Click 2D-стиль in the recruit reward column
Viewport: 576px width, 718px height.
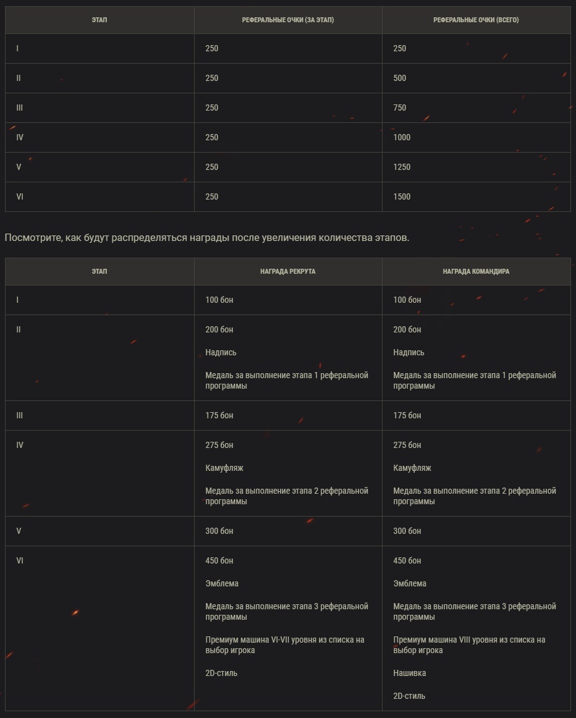tap(221, 674)
